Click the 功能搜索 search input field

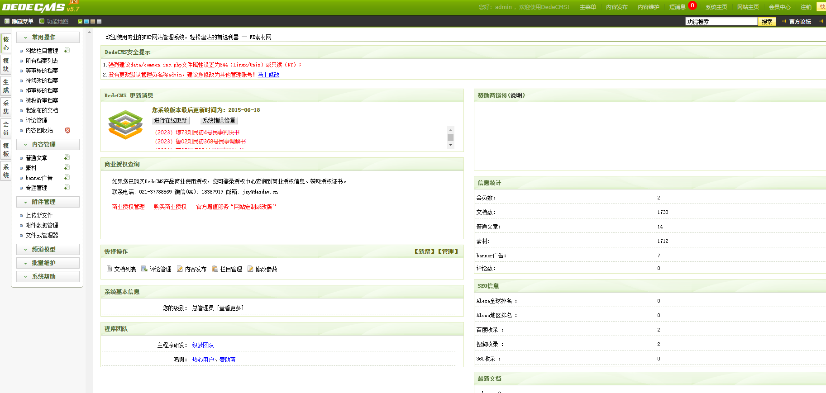pyautogui.click(x=721, y=22)
